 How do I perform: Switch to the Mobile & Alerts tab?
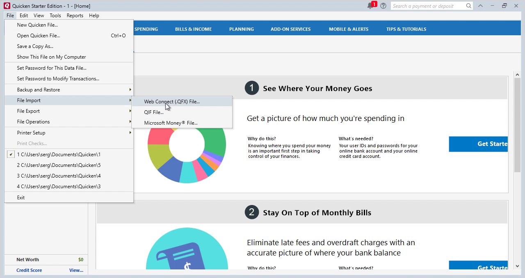pyautogui.click(x=349, y=29)
